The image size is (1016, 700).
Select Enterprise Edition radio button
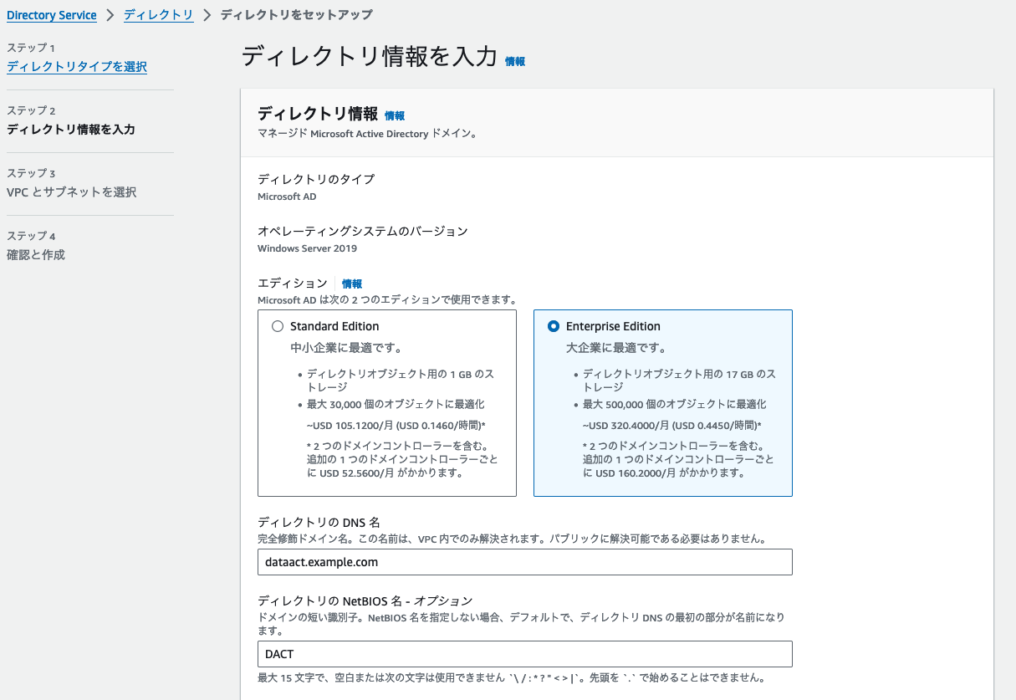tap(554, 326)
